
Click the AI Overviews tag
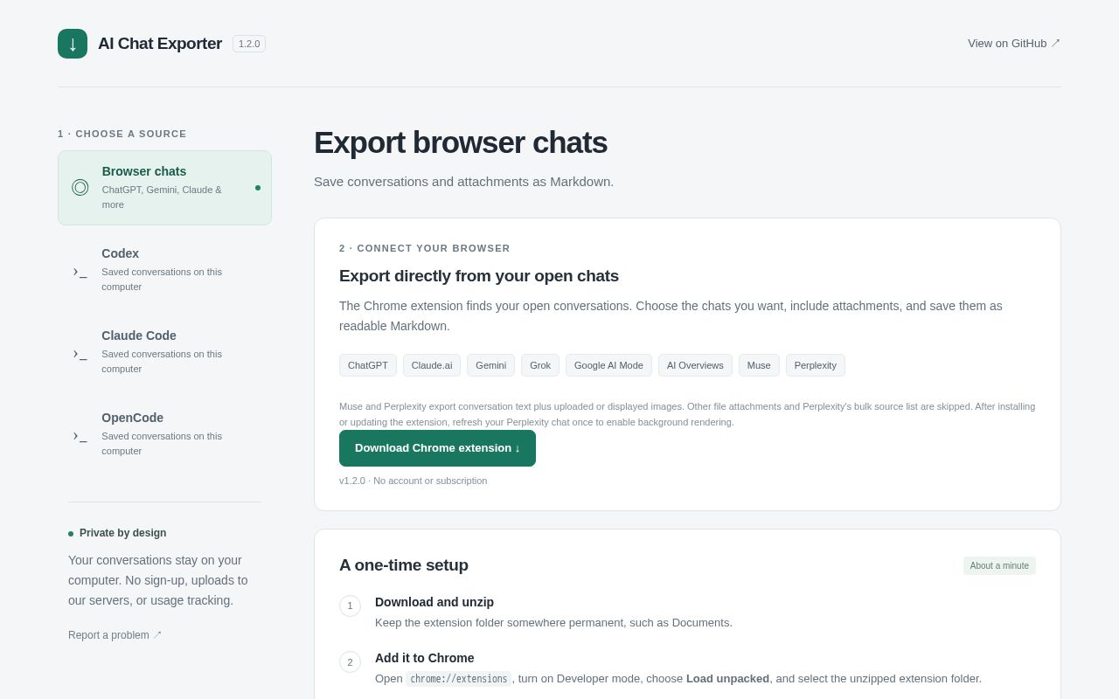(695, 365)
